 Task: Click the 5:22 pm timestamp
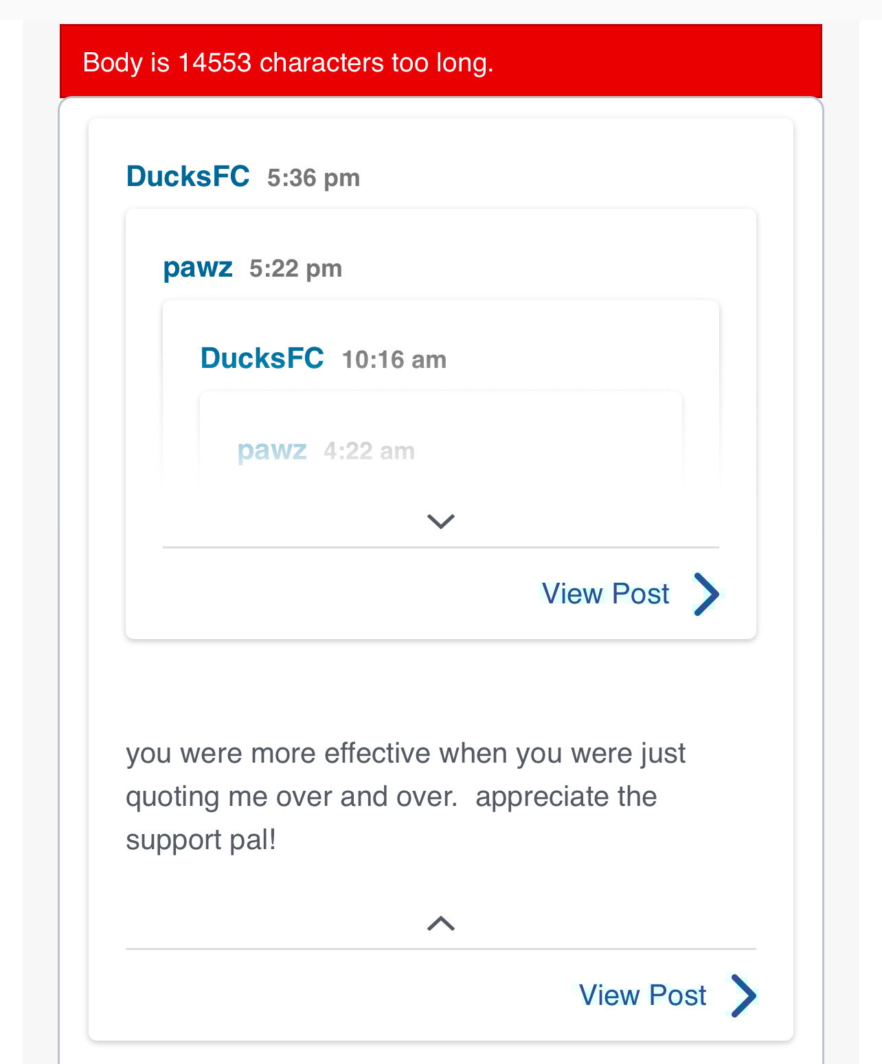coord(295,269)
